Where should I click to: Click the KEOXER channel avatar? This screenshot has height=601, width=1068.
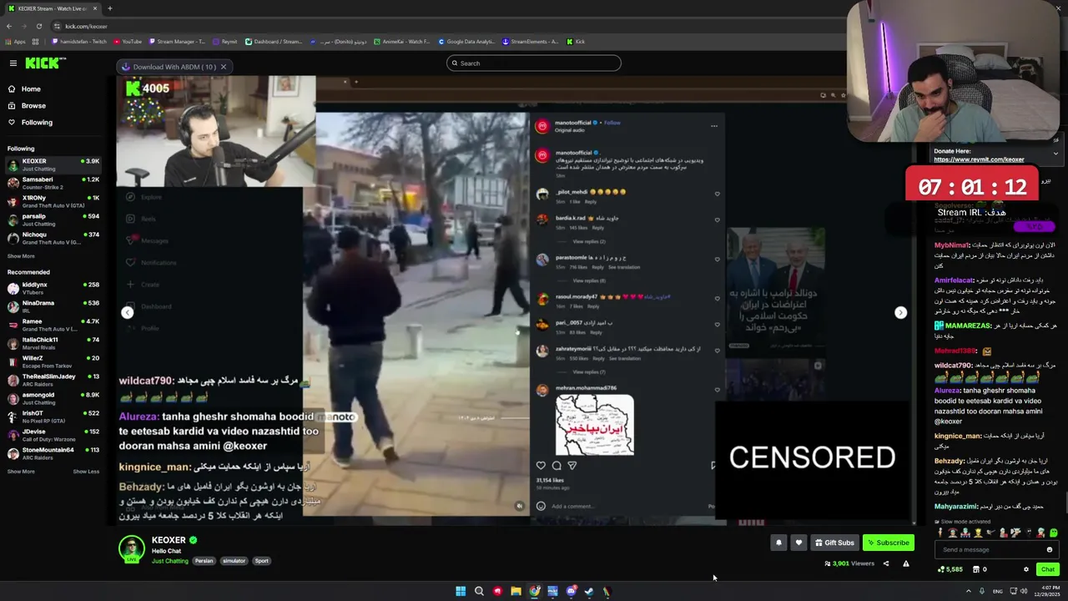[x=131, y=548]
